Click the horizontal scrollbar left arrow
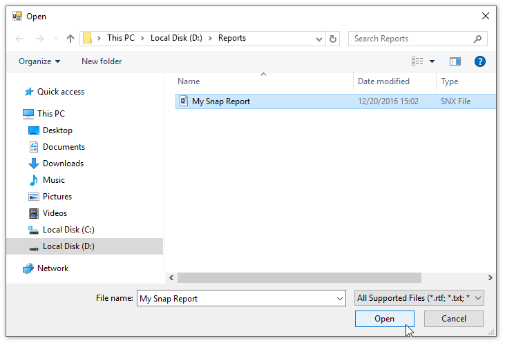 point(171,278)
